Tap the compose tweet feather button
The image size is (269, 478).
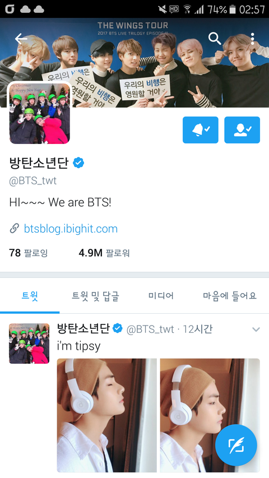tap(236, 445)
